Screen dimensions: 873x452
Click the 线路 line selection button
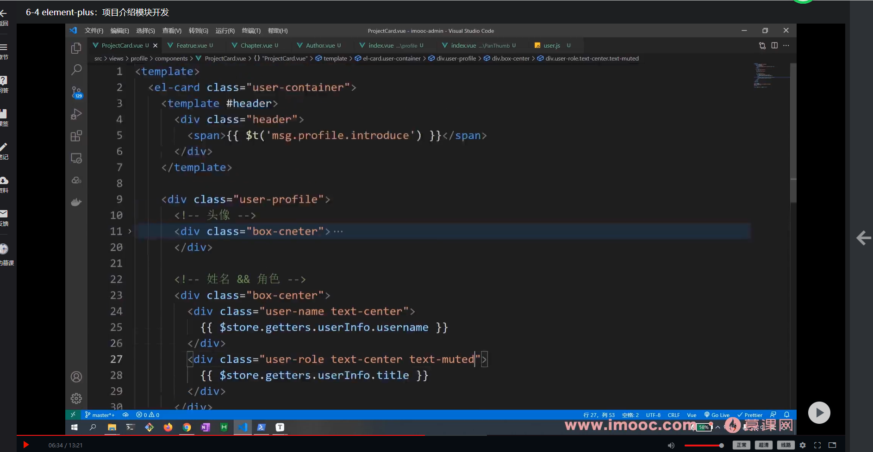[786, 445]
